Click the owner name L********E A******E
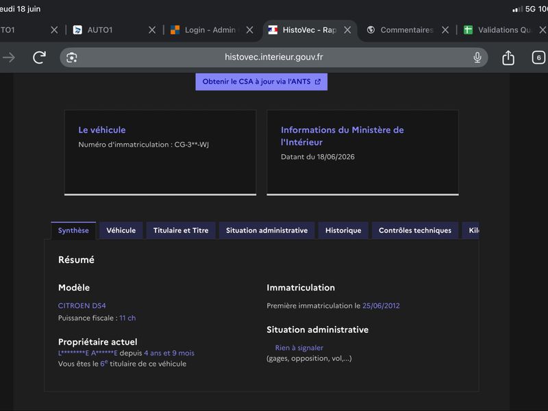Image resolution: width=548 pixels, height=411 pixels. click(x=88, y=353)
